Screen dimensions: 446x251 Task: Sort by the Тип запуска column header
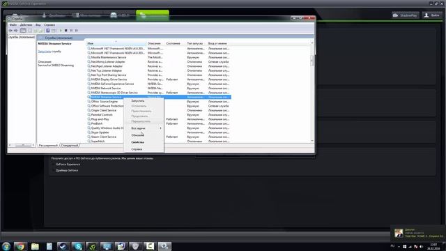click(197, 43)
